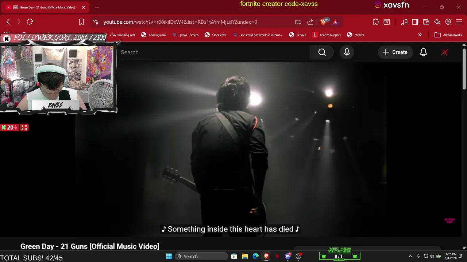
Task: Open Microsoft Edge from taskbar
Action: click(256, 256)
